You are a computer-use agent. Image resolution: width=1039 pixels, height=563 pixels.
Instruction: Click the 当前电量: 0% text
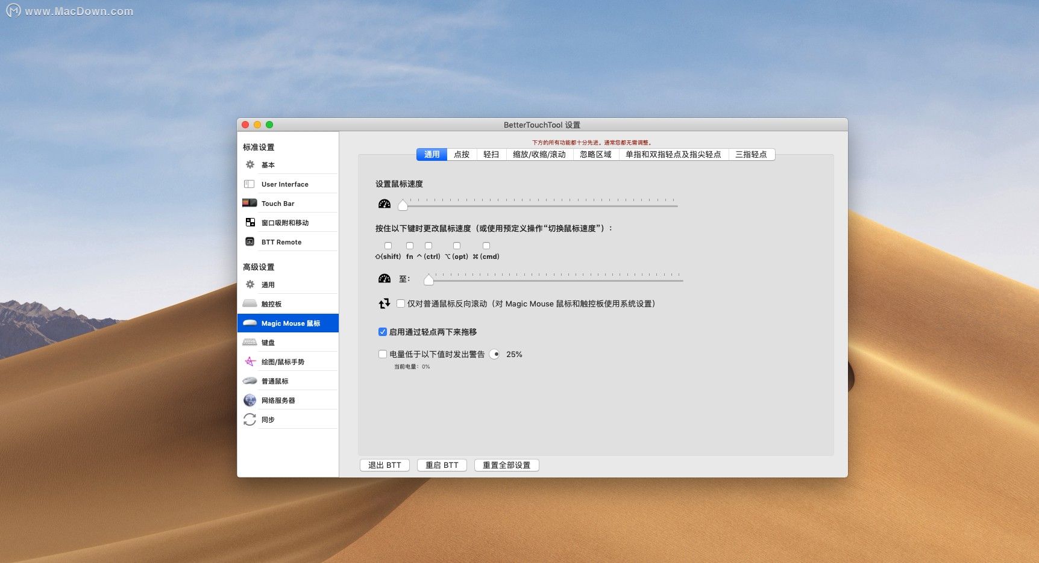412,367
